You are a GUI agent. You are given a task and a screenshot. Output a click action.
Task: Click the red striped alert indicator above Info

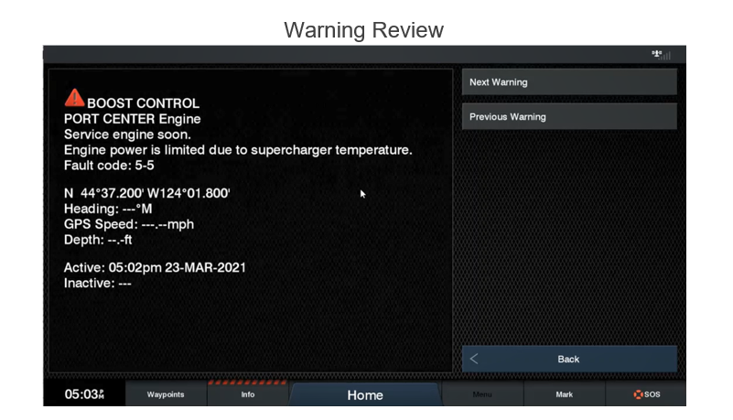pyautogui.click(x=248, y=382)
